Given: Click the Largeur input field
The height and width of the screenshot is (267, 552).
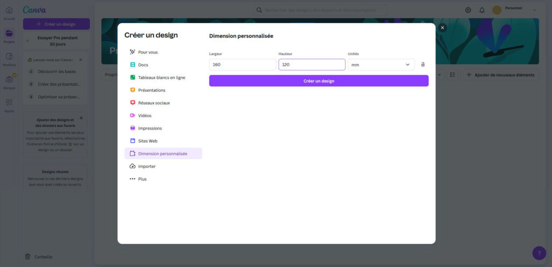Looking at the screenshot, I should [242, 65].
